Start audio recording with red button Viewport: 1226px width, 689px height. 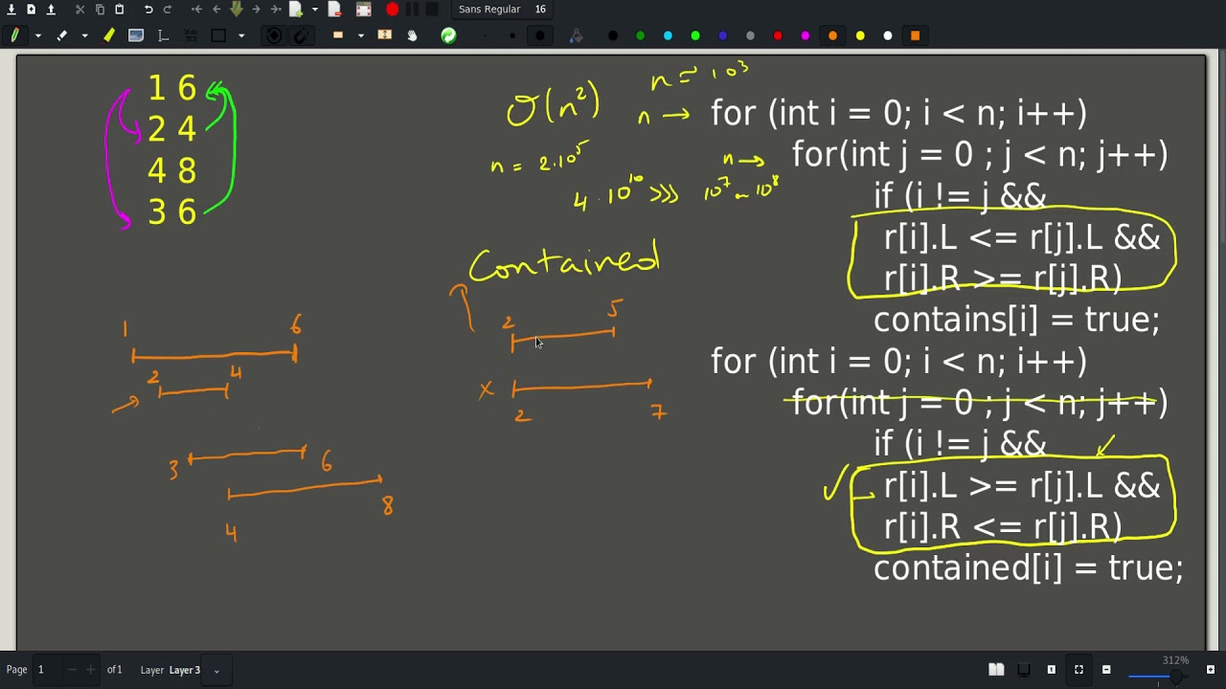click(x=393, y=9)
